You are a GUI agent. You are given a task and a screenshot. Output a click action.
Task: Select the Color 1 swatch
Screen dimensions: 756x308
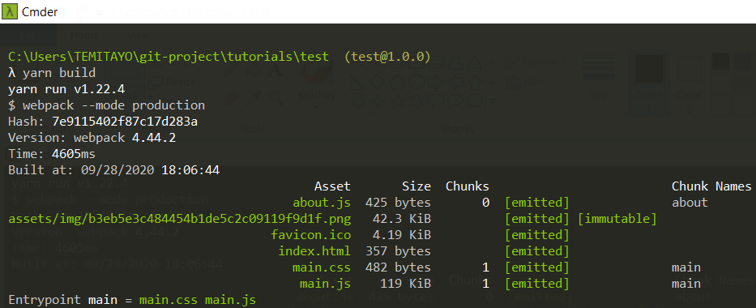(x=648, y=84)
